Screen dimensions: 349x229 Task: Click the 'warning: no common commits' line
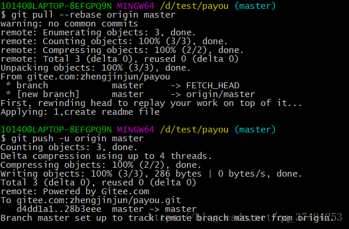click(69, 24)
